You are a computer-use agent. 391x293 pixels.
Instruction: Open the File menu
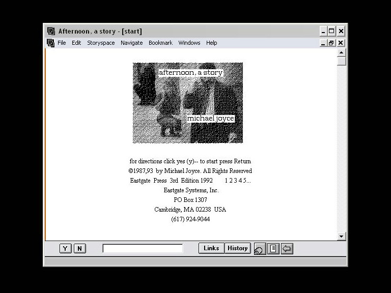62,43
